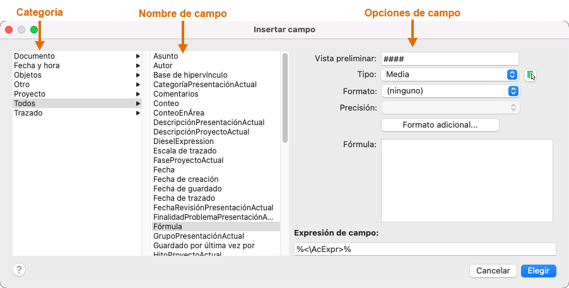Expand the Fecha y hora category arrow

pos(138,66)
